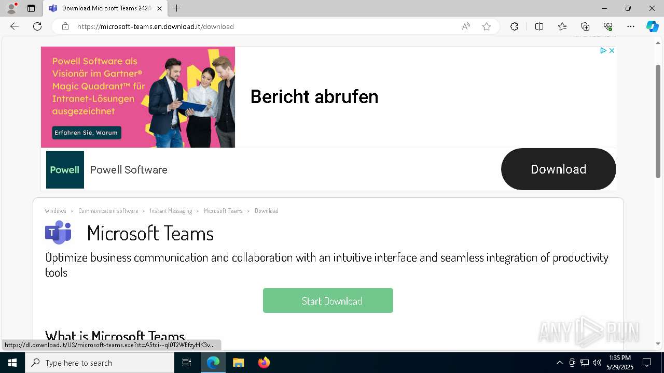Close the Download Microsoft Teams tab
This screenshot has height=373, width=664.
[x=159, y=8]
